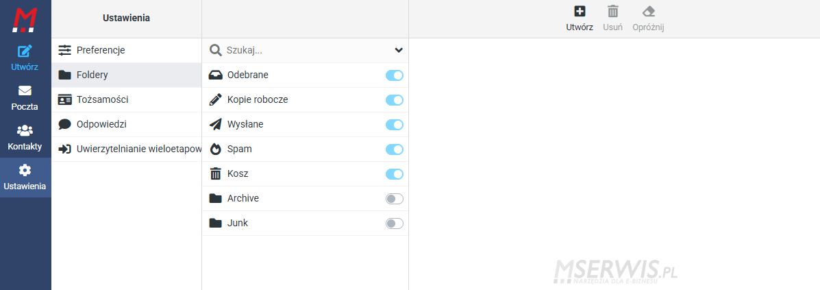Open the Preferencje settings section
Image resolution: width=820 pixels, height=290 pixels.
pyautogui.click(x=127, y=50)
